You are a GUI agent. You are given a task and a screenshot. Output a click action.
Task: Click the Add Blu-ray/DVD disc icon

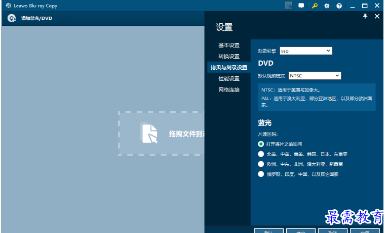[11, 18]
